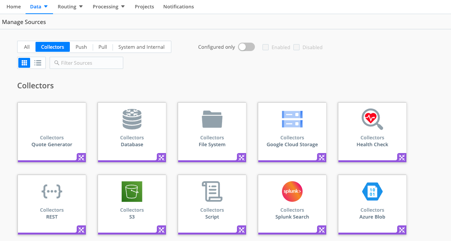Expand the Processing dropdown menu
The height and width of the screenshot is (241, 451).
pyautogui.click(x=109, y=7)
